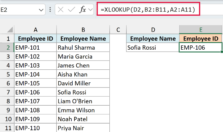Click the Insert Function fx icon
223x132 pixels.
(83, 10)
